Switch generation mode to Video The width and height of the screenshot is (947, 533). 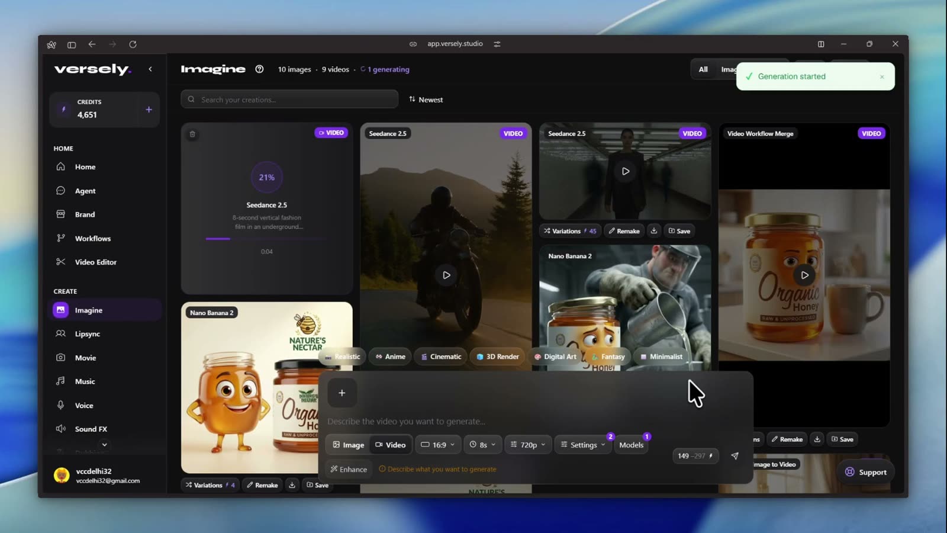click(x=391, y=445)
